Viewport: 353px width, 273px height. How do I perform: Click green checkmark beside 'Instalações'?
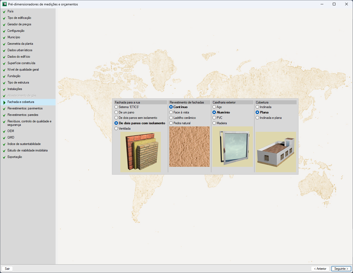coord(4,89)
